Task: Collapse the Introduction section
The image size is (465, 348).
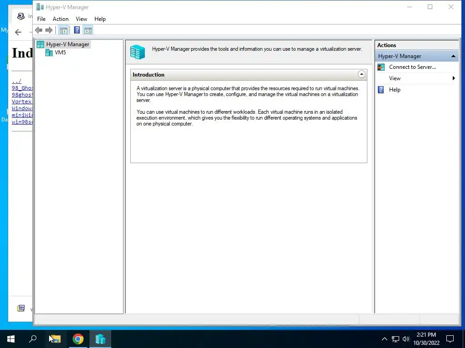Action: pyautogui.click(x=361, y=74)
